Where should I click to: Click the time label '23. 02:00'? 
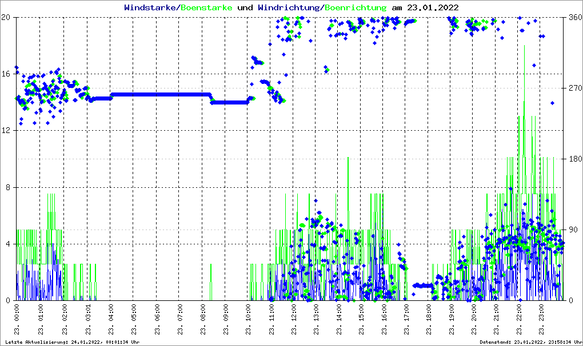point(65,319)
